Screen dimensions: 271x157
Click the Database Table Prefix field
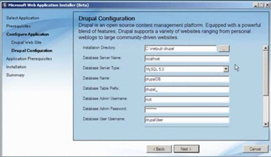pyautogui.click(x=187, y=89)
